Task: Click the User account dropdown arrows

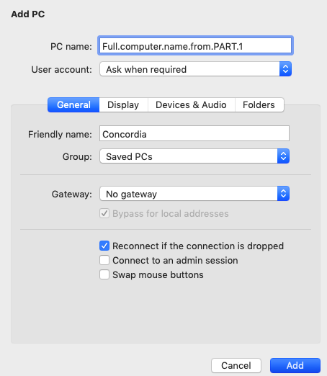Action: pyautogui.click(x=285, y=69)
